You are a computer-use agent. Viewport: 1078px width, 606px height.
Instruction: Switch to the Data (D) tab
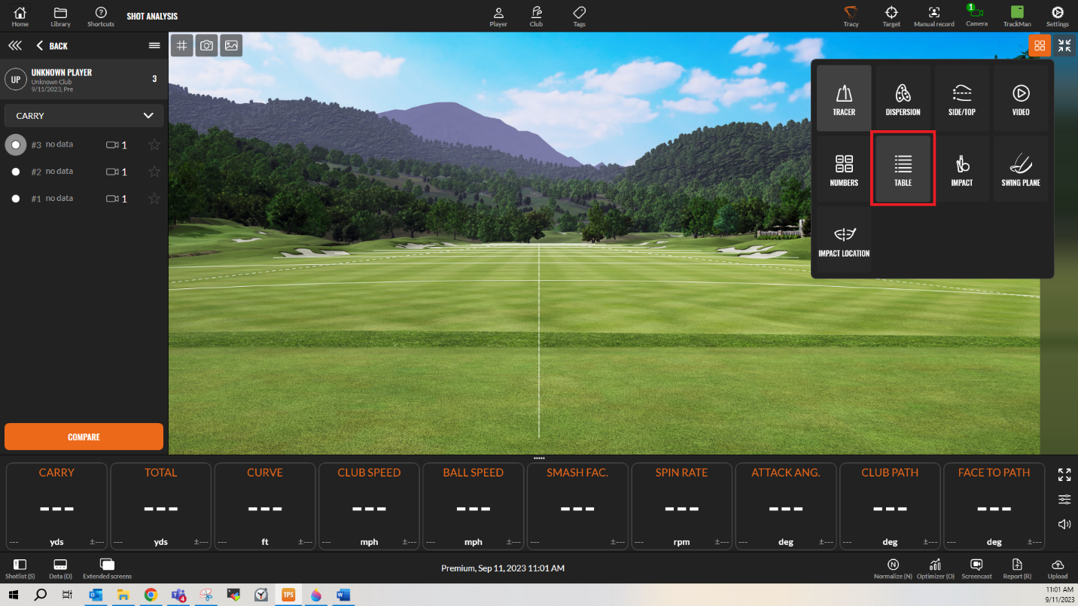pyautogui.click(x=59, y=568)
